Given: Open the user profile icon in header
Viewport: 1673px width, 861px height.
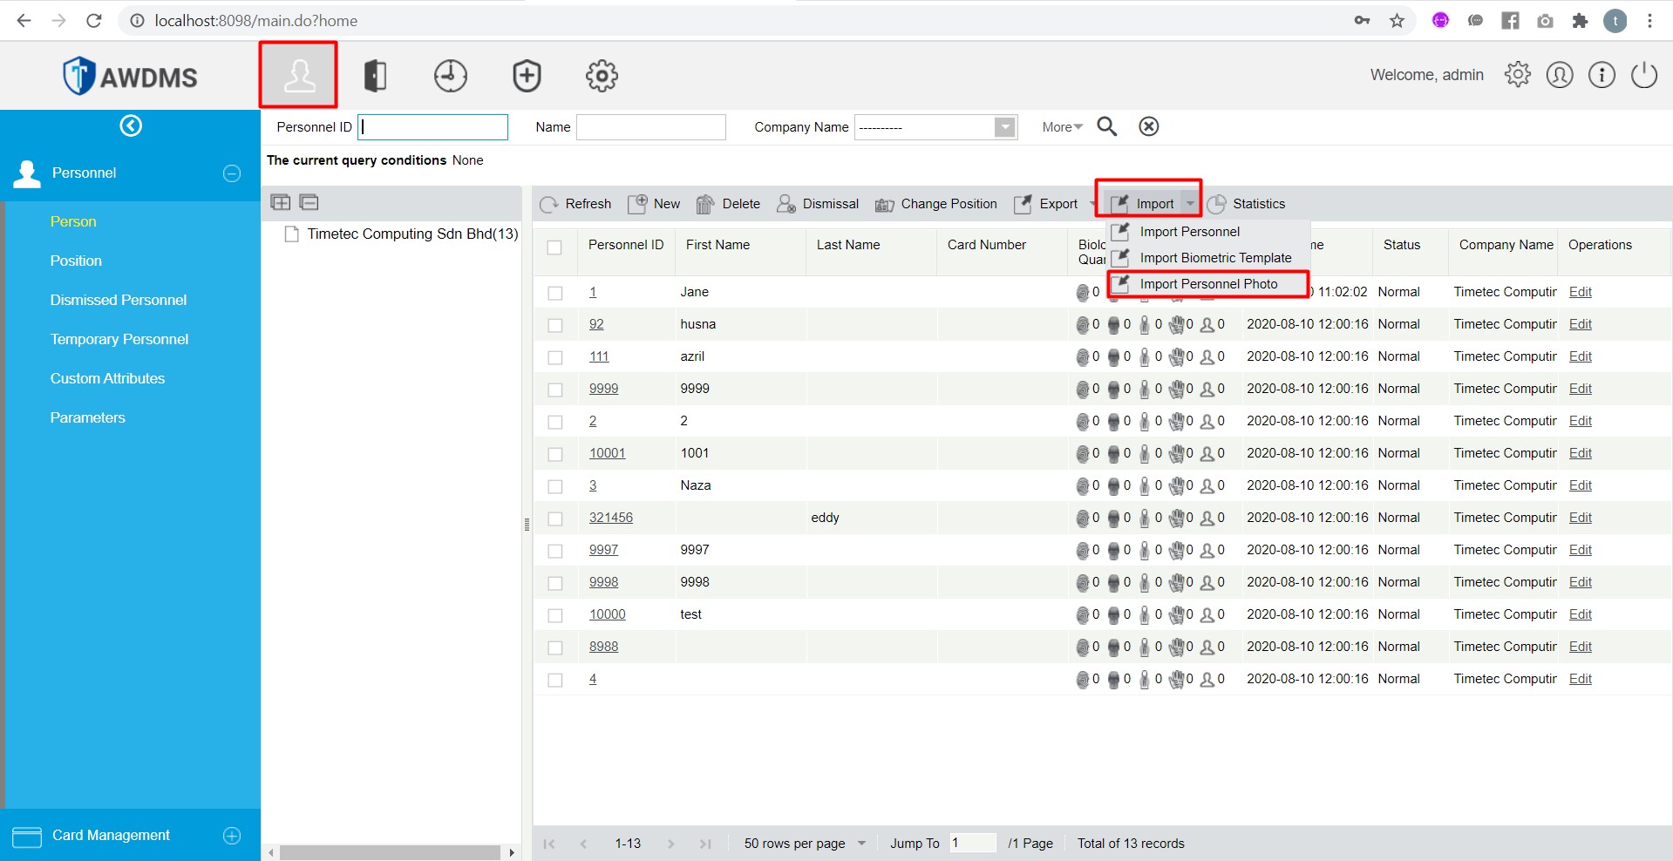Looking at the screenshot, I should (1560, 75).
